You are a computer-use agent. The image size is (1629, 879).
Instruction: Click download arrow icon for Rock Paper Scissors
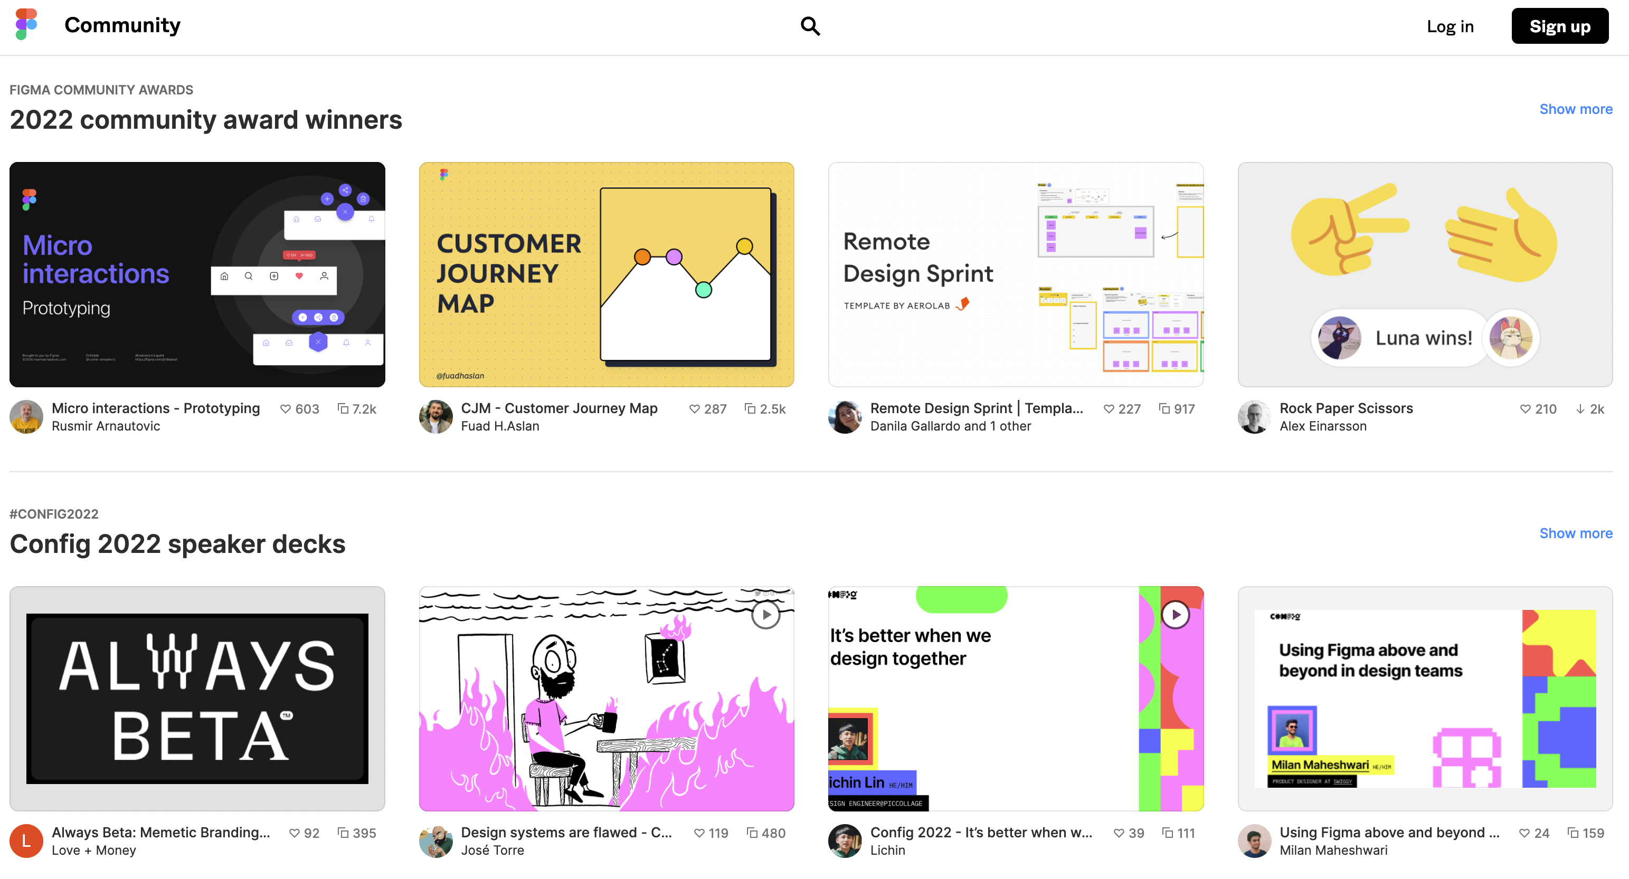1580,409
